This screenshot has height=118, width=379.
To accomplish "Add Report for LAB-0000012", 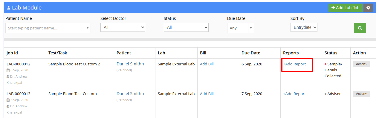I will 294,64.
